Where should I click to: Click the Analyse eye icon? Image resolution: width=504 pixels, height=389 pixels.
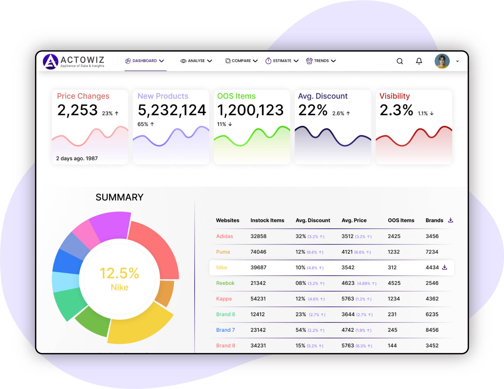[x=183, y=61]
